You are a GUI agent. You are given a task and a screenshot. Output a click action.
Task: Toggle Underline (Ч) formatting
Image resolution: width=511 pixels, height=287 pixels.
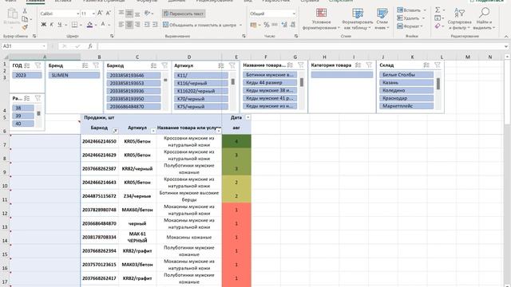tap(60, 25)
